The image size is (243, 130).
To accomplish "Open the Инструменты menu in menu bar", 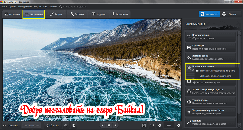I will tap(25, 7).
